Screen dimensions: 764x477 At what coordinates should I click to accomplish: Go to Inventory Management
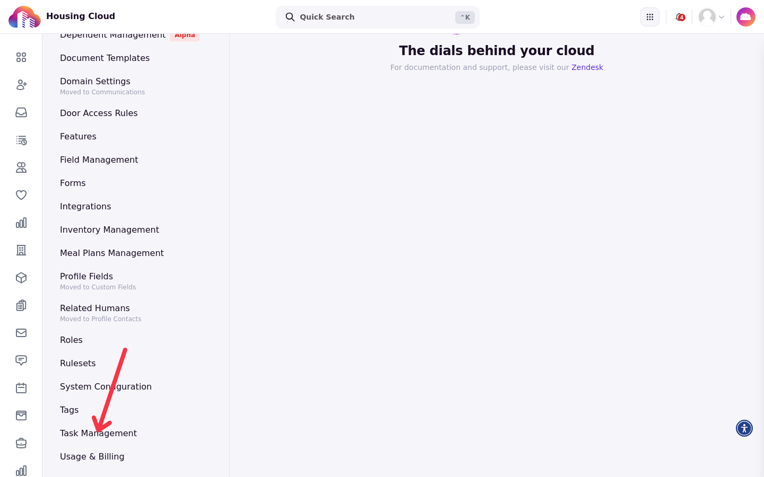tap(109, 229)
